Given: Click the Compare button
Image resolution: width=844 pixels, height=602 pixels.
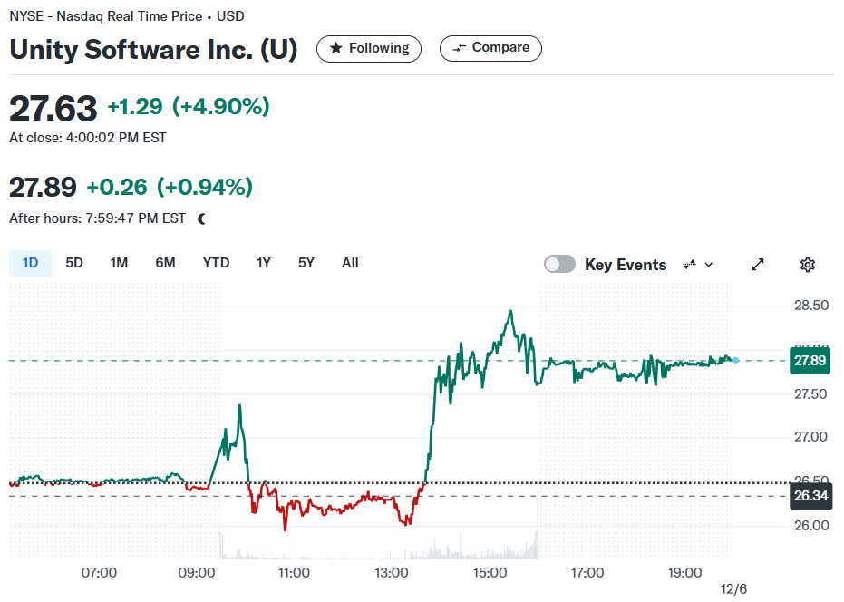Looking at the screenshot, I should pos(490,48).
